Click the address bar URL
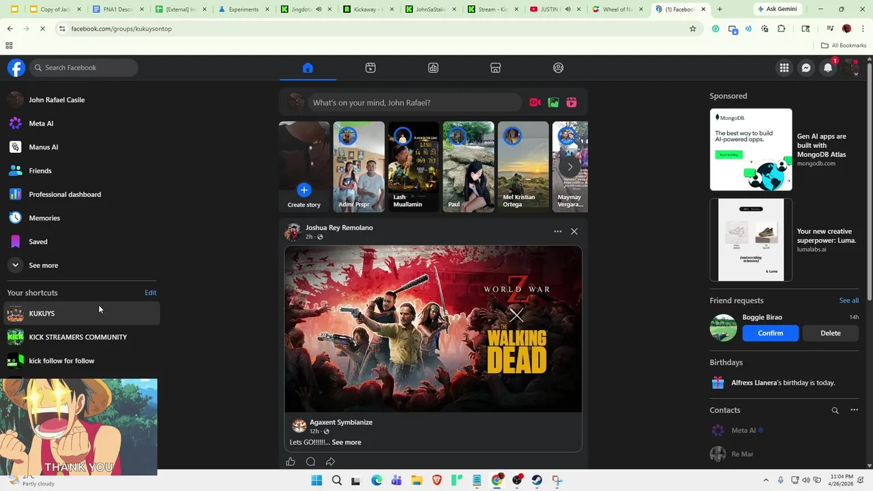The height and width of the screenshot is (491, 873). click(121, 29)
